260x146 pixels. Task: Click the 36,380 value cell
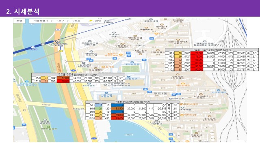209,66
